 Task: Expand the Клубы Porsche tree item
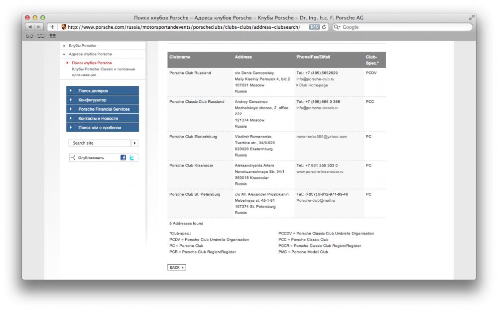(x=82, y=46)
